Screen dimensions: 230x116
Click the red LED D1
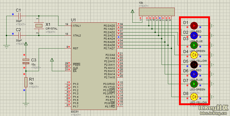coord(194,26)
